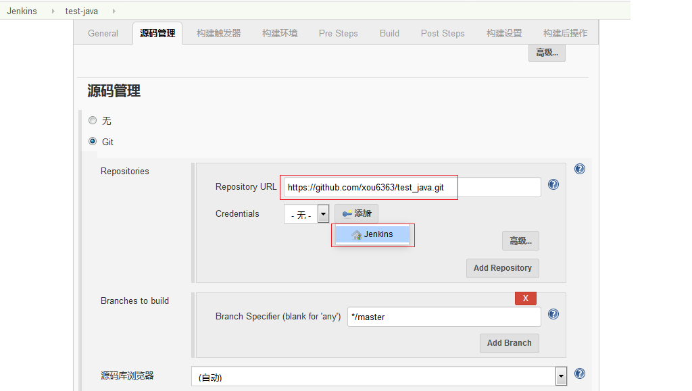Screen dimensions: 692x391
Task: Click the 添加 credentials button
Action: 357,213
